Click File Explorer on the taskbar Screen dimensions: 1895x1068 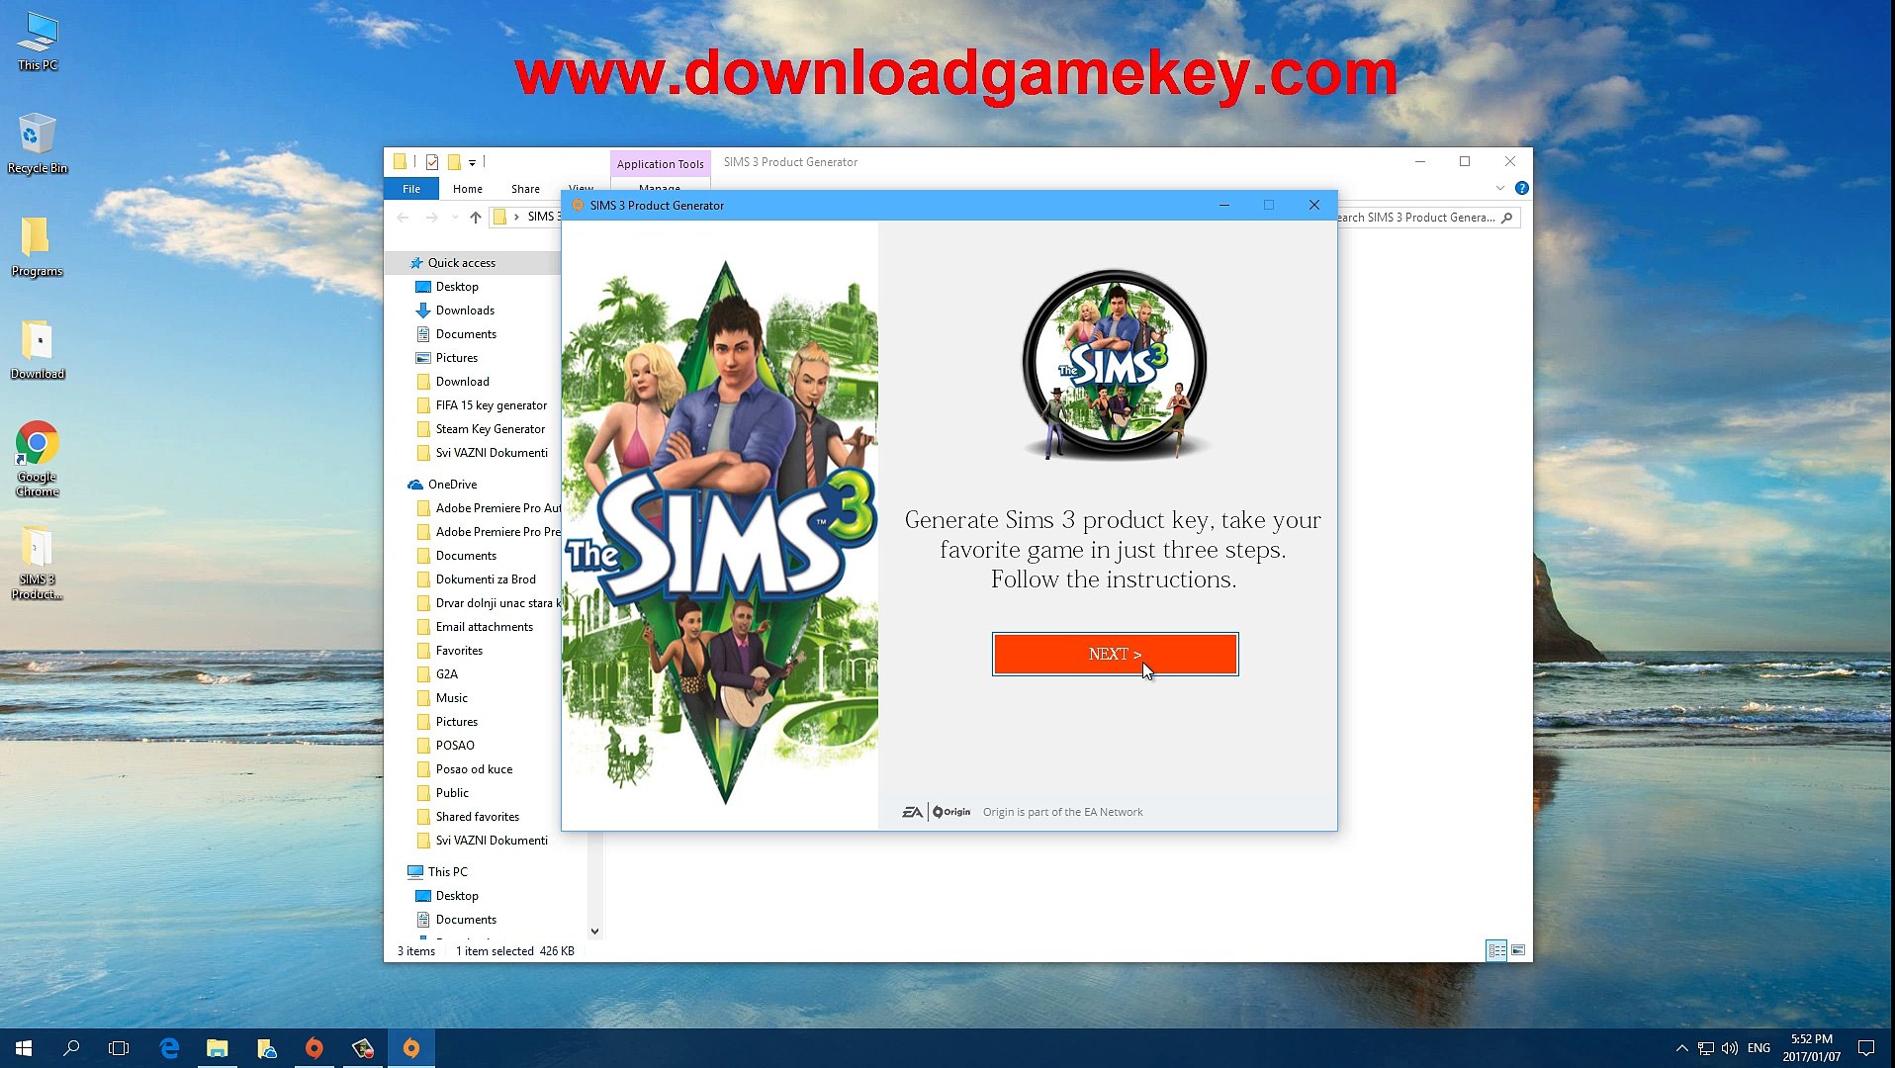pyautogui.click(x=218, y=1048)
